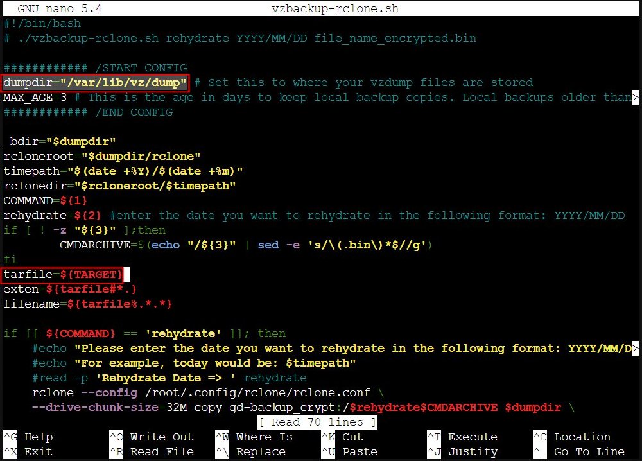642x461 pixels.
Task: Click the 'Read 70 lines' status message
Action: coord(317,422)
